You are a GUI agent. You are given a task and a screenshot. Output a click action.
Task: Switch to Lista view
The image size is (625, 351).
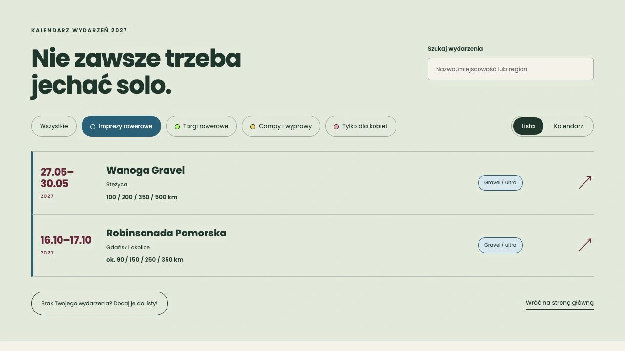click(528, 126)
